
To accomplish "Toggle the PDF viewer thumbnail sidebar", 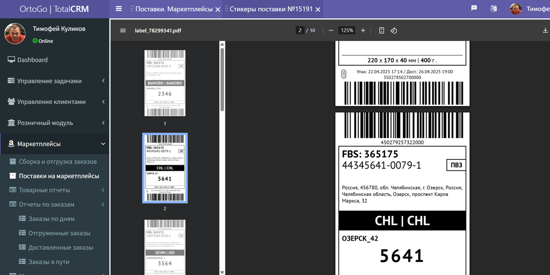I will pyautogui.click(x=123, y=31).
